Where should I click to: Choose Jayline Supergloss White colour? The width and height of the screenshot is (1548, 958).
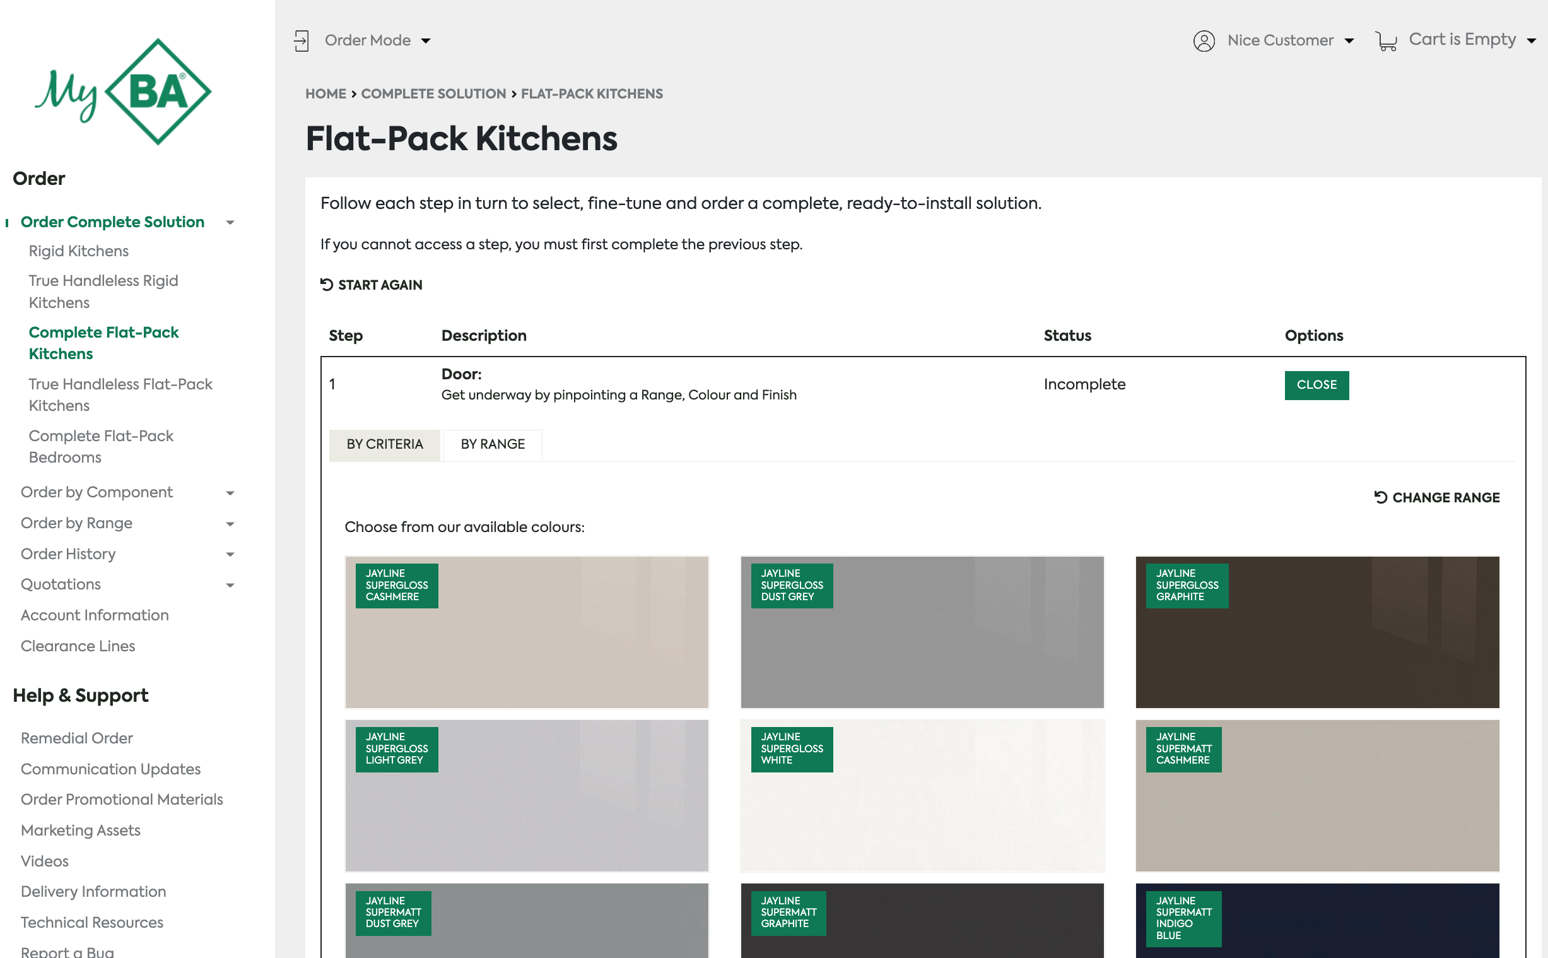point(922,796)
